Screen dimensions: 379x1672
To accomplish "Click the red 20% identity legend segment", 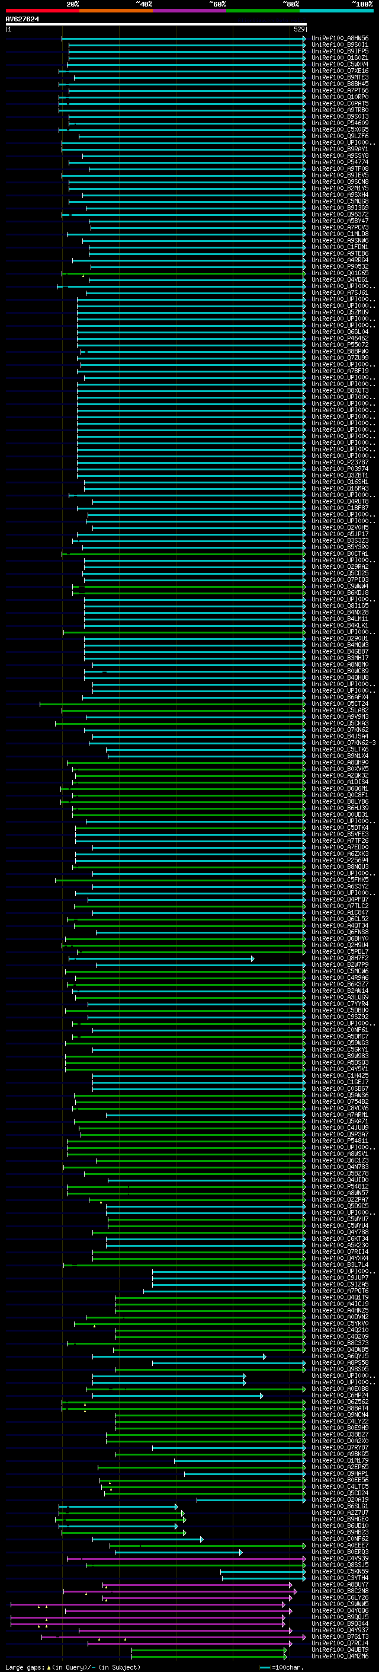I will point(42,11).
